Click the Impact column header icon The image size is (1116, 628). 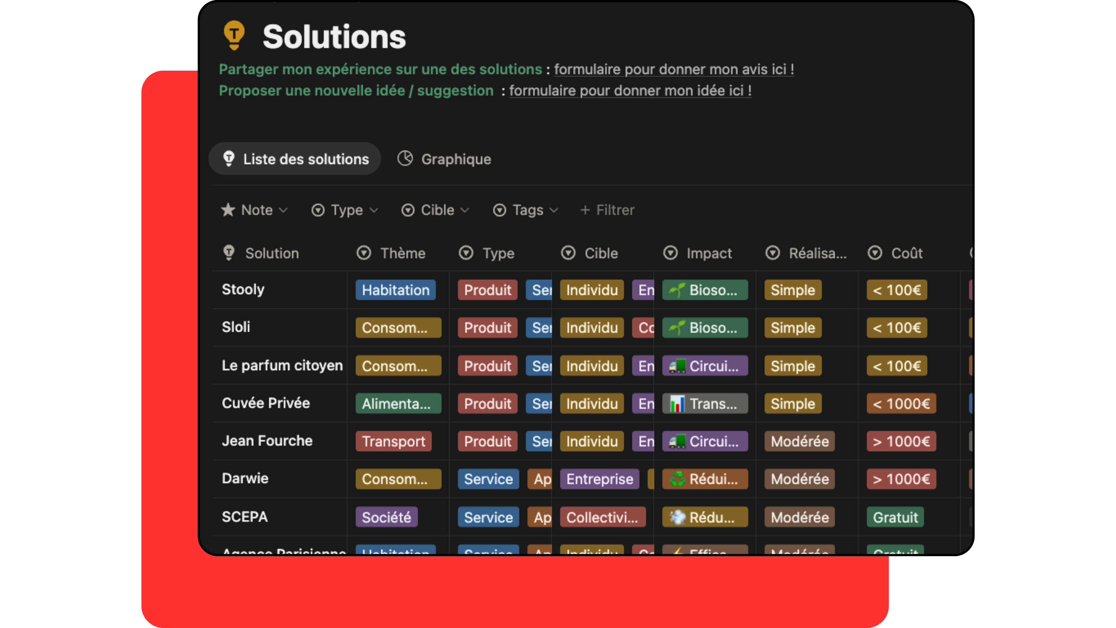(x=670, y=253)
